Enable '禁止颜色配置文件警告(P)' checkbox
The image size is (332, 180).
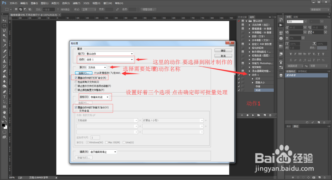pyautogui.click(x=76, y=90)
